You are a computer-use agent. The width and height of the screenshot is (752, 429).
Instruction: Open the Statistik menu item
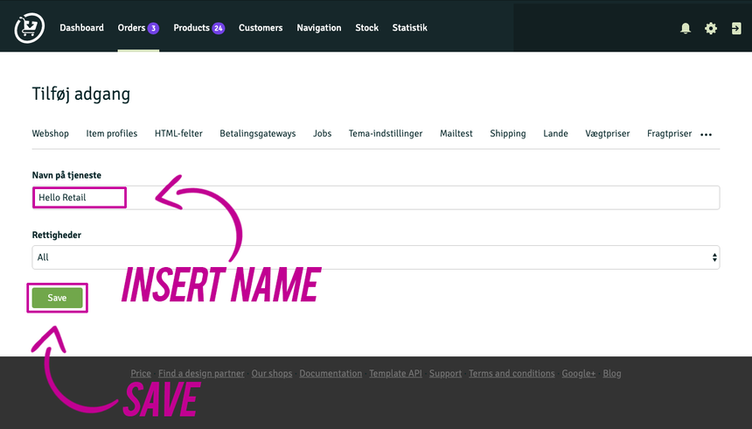coord(409,28)
